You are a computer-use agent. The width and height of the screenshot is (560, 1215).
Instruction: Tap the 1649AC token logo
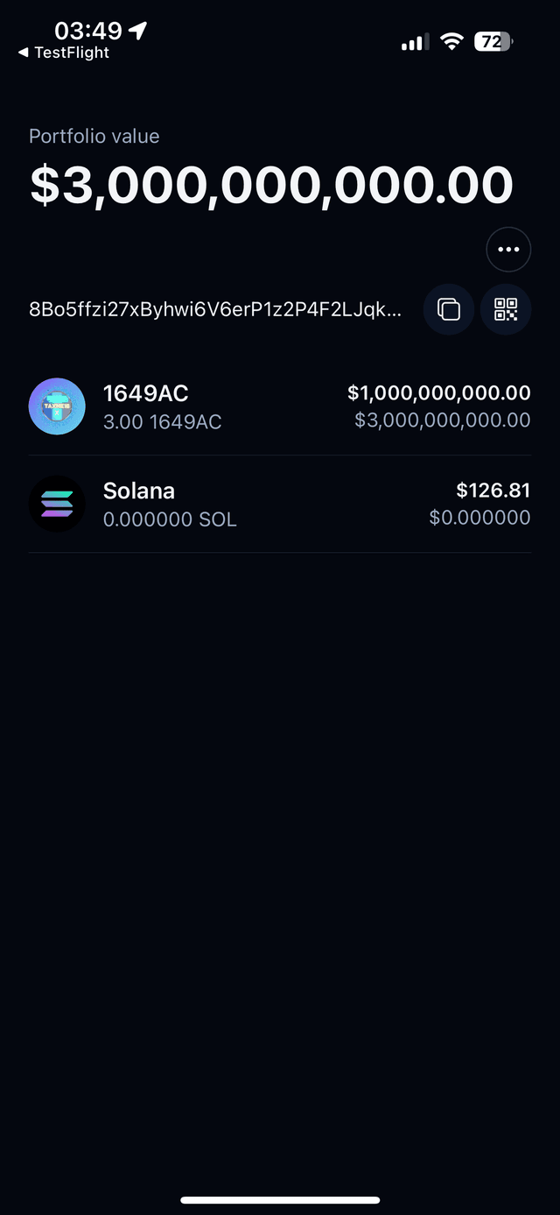click(x=57, y=406)
